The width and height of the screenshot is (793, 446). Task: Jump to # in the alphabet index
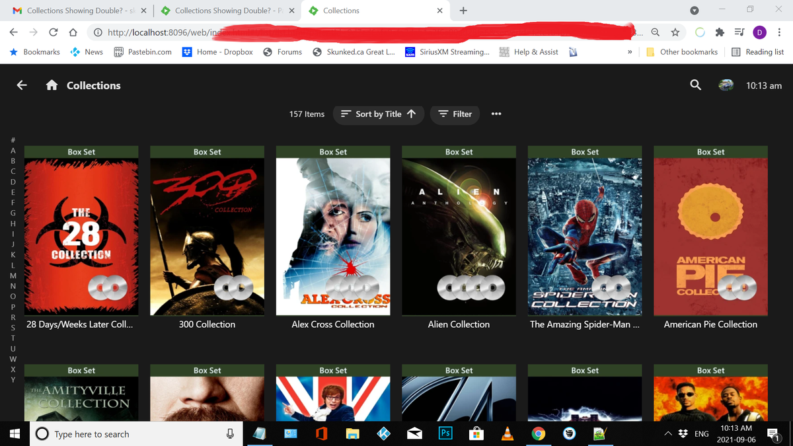pyautogui.click(x=13, y=139)
